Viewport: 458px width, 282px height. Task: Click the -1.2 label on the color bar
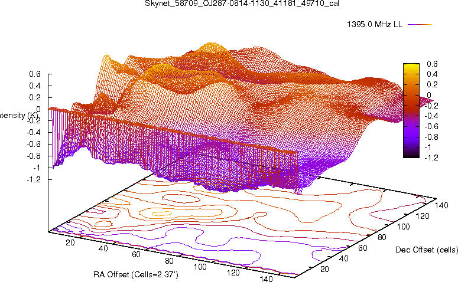click(431, 158)
